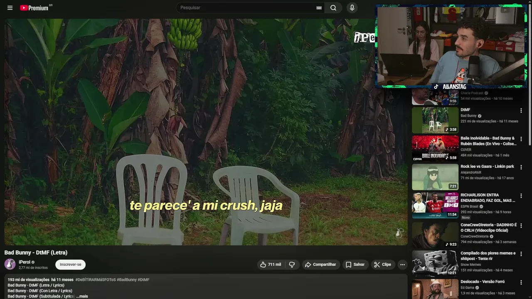The image size is (532, 299).
Task: Play Compilado dos piores memes thumbnail
Action: pyautogui.click(x=435, y=263)
